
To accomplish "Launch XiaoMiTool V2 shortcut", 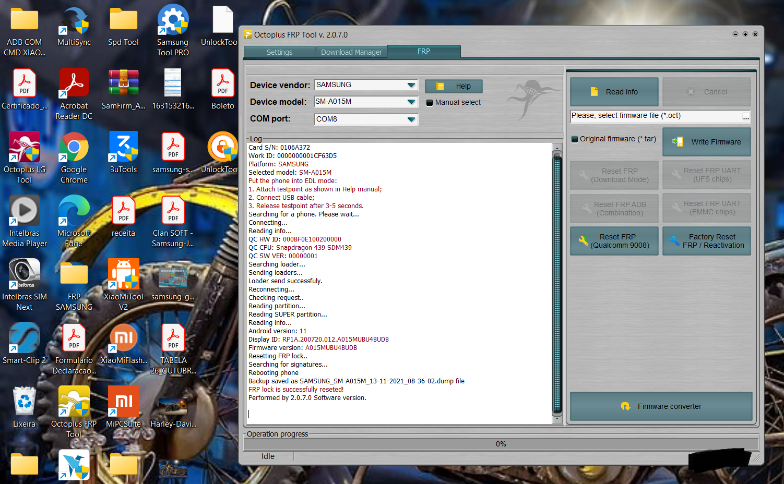I will click(123, 286).
